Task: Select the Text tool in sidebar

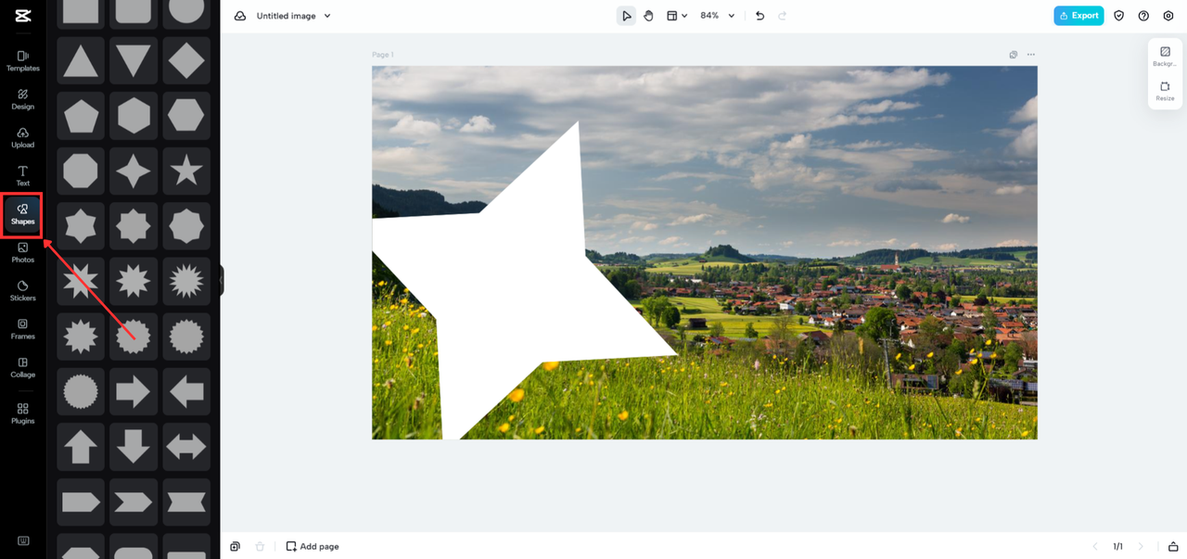Action: [22, 176]
